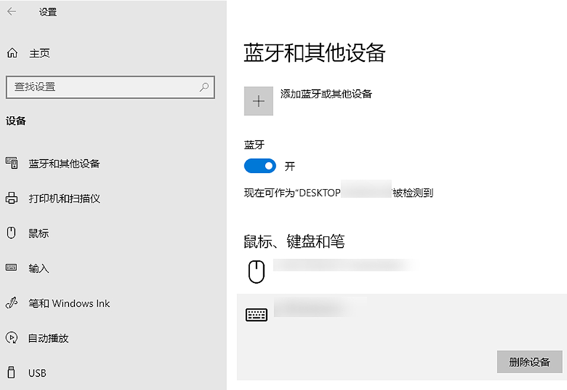Click the mouse icon beside 鼠标
567x390 pixels.
pos(12,233)
